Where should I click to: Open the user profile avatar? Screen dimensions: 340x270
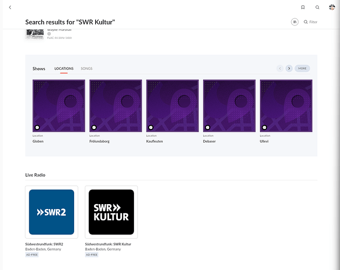click(x=332, y=8)
